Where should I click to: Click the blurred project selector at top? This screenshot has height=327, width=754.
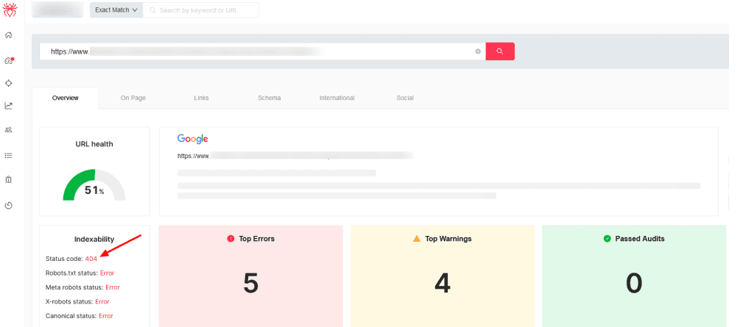57,10
